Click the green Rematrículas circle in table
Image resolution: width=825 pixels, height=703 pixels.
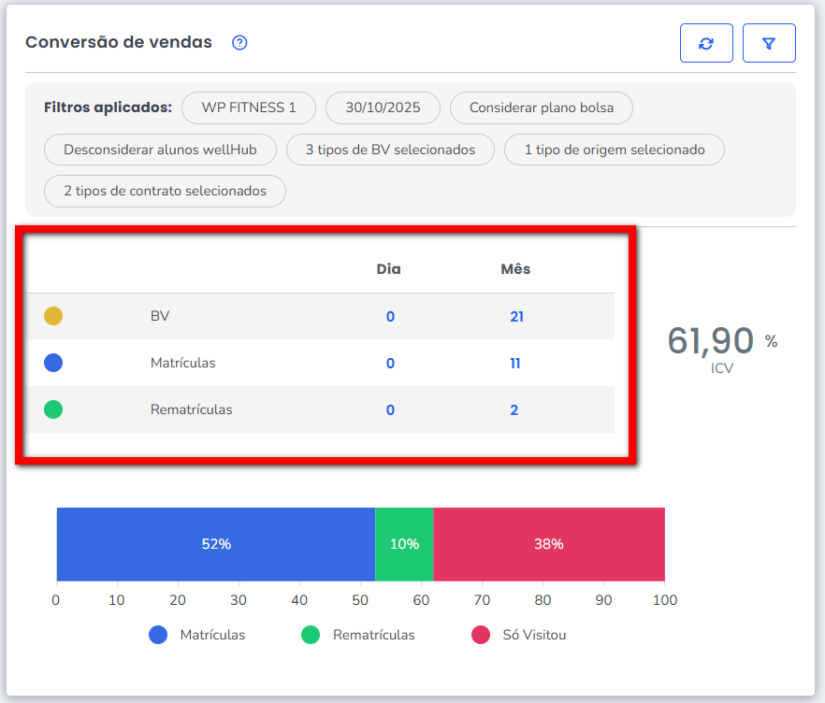53,409
